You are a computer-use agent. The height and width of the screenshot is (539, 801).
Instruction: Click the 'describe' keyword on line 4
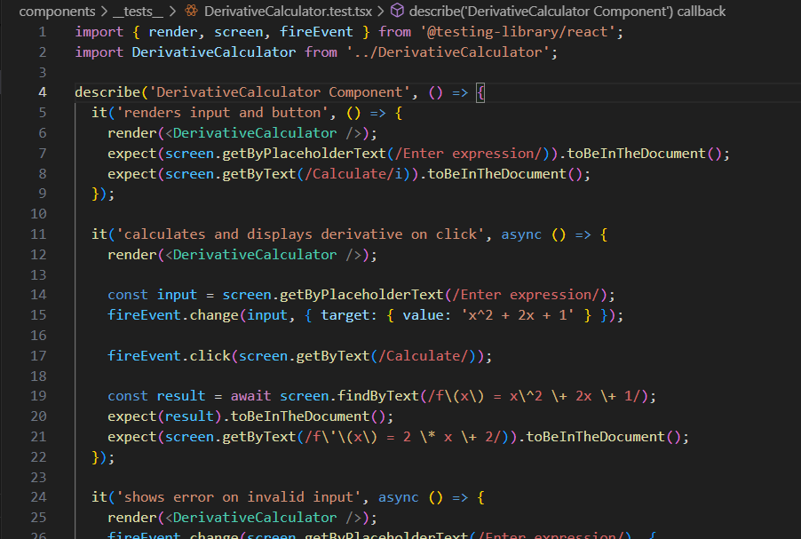pyautogui.click(x=107, y=92)
